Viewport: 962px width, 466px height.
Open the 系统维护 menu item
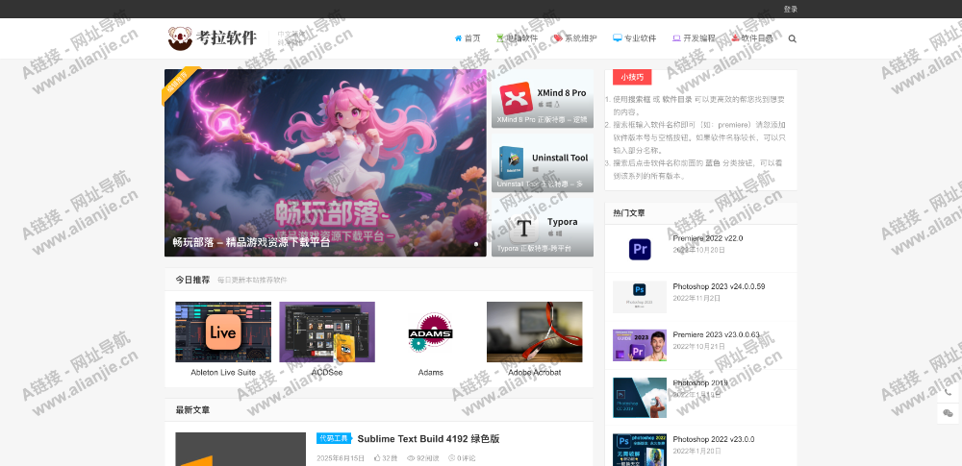click(580, 38)
